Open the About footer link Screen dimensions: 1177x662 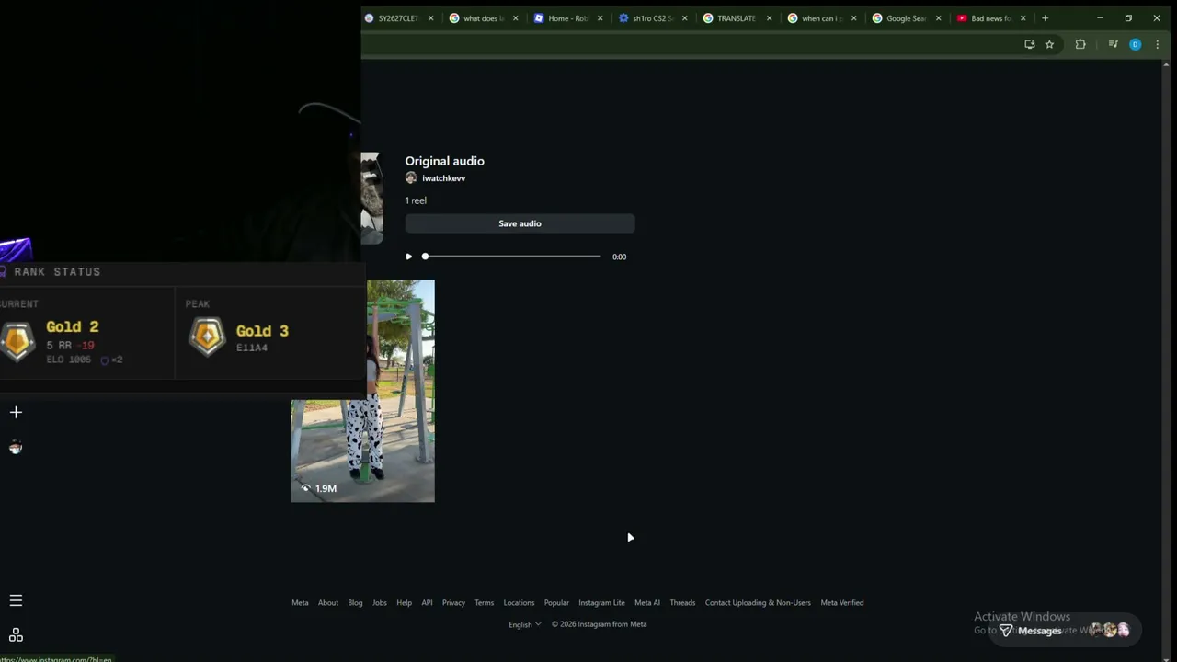(x=328, y=603)
